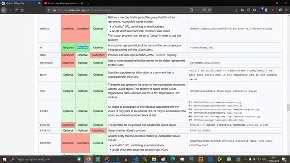This screenshot has width=290, height=163.
Task: Open the volume control in tray
Action: click(264, 159)
